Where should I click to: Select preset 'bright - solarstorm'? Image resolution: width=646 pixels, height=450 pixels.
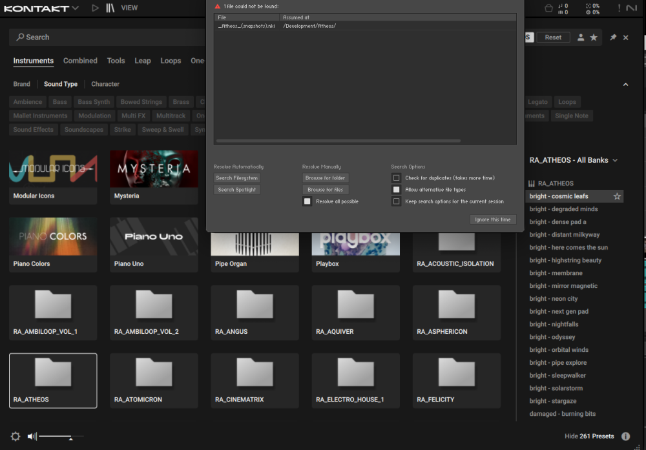coord(556,388)
